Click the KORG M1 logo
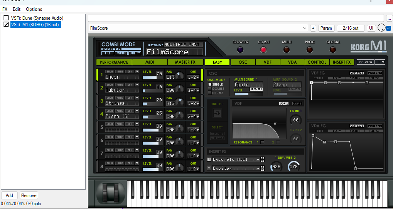 click(x=368, y=46)
